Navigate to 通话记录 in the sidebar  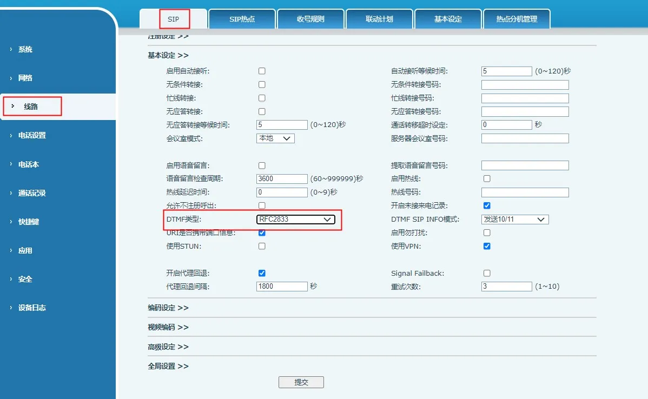32,193
